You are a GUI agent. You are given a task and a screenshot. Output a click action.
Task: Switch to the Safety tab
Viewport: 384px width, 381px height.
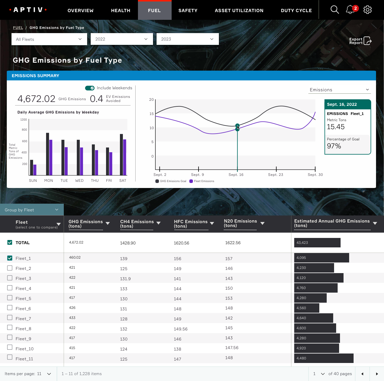point(188,10)
